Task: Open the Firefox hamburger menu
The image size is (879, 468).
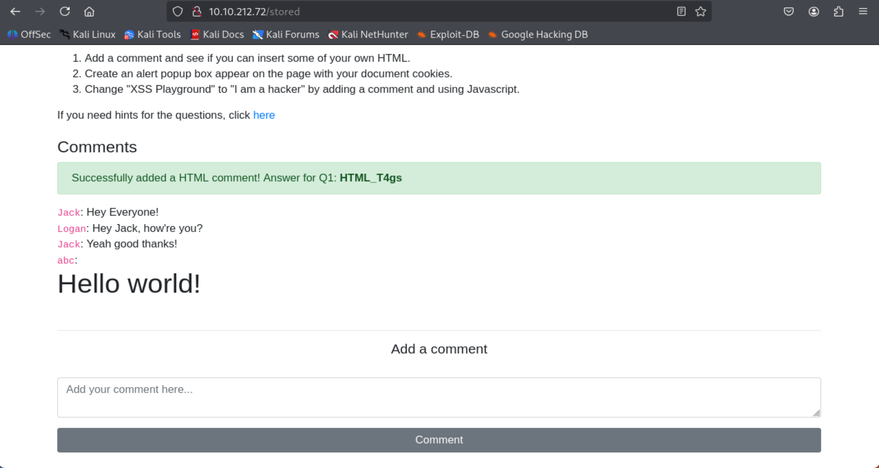Action: [863, 12]
